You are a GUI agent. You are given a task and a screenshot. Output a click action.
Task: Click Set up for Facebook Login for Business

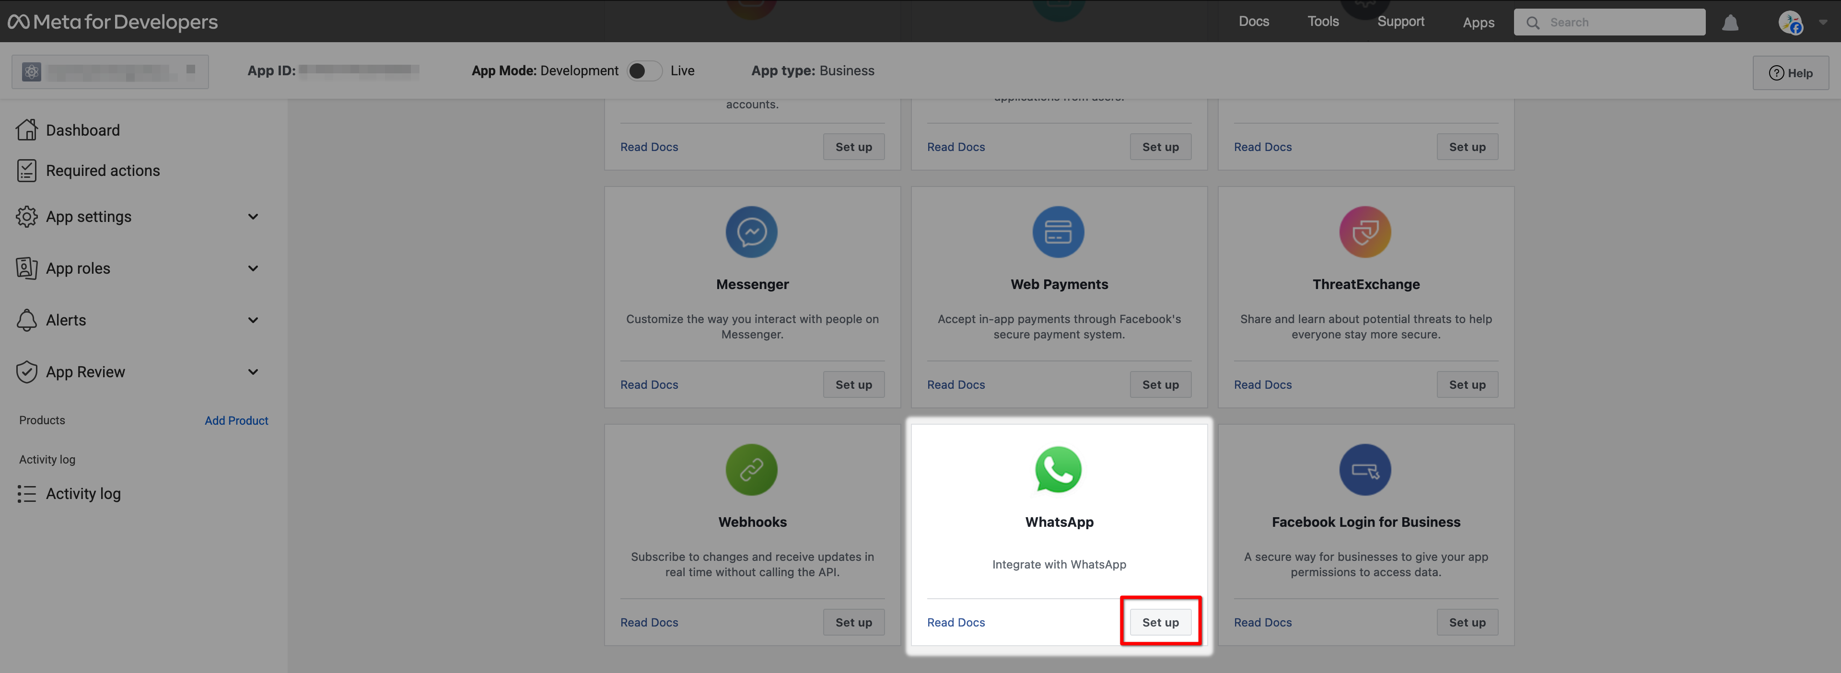(1467, 622)
